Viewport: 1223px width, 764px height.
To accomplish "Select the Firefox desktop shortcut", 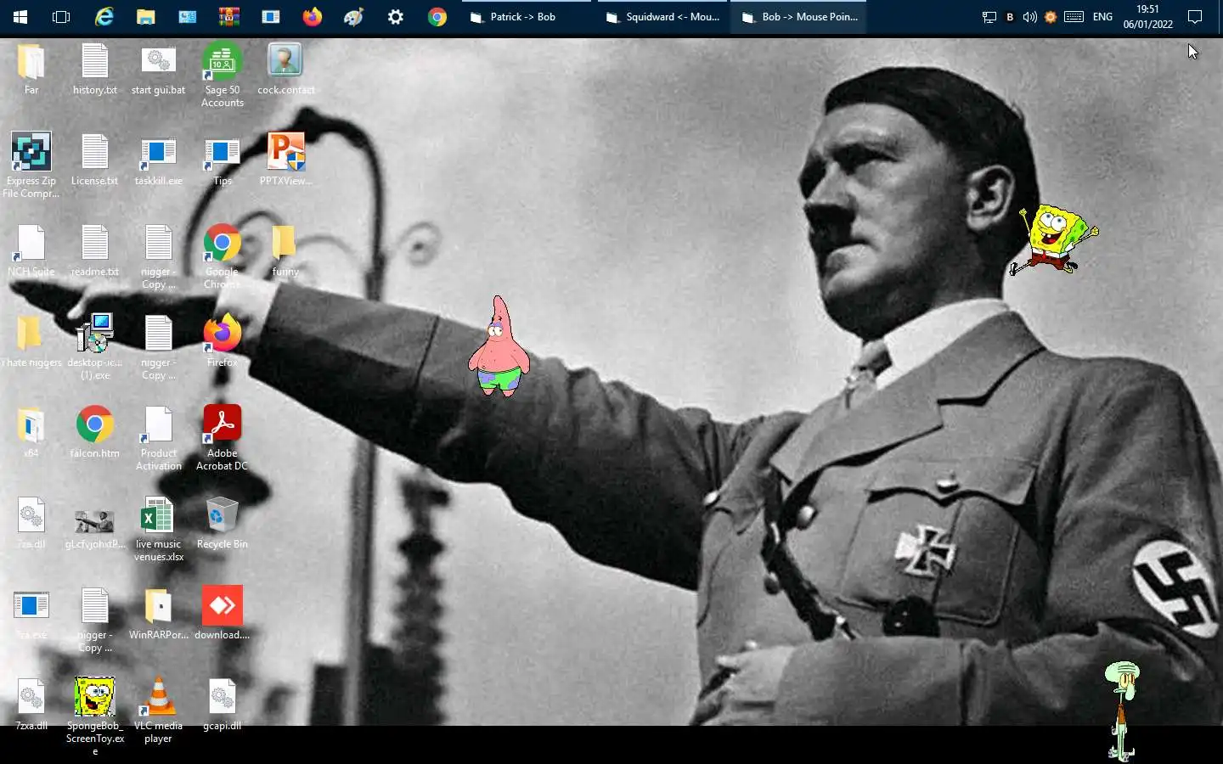I will [x=223, y=341].
